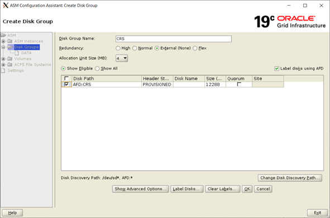Click the DATA document icon in the tree
Image resolution: width=330 pixels, height=218 pixels.
tap(17, 53)
